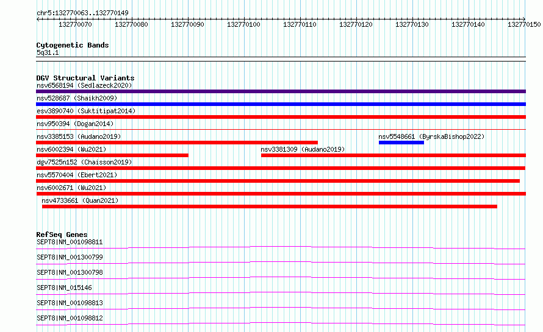Open SEPT8|NM_001300799 transcript label
Viewport: 543px width, 332px height.
click(70, 257)
